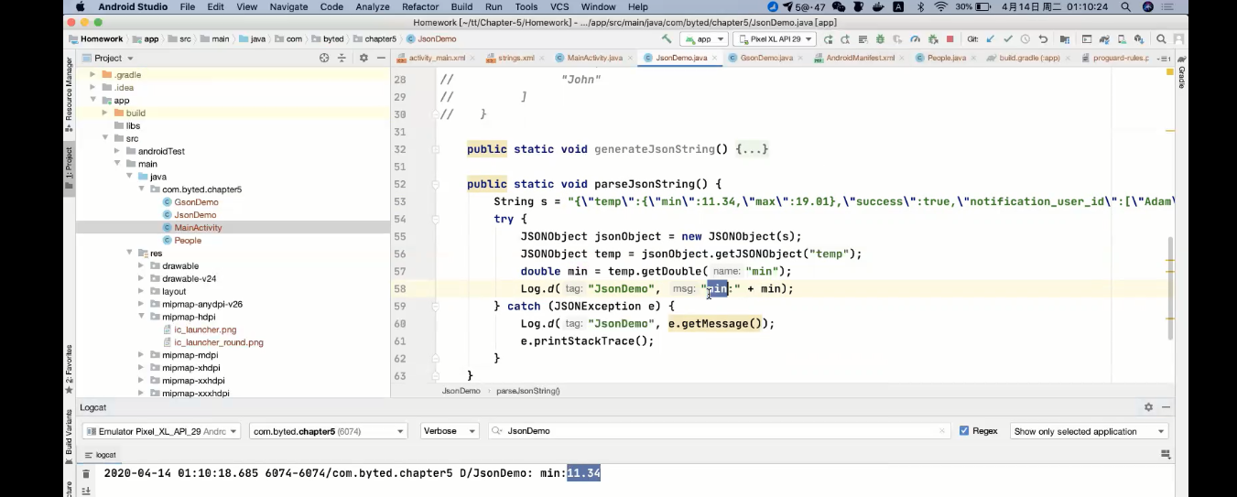Click the Apply Changes and Restart Activity icon

point(845,39)
